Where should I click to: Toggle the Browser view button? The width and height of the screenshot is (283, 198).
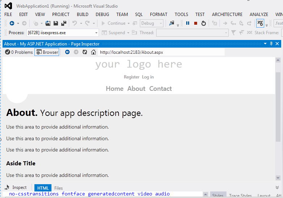tap(47, 52)
